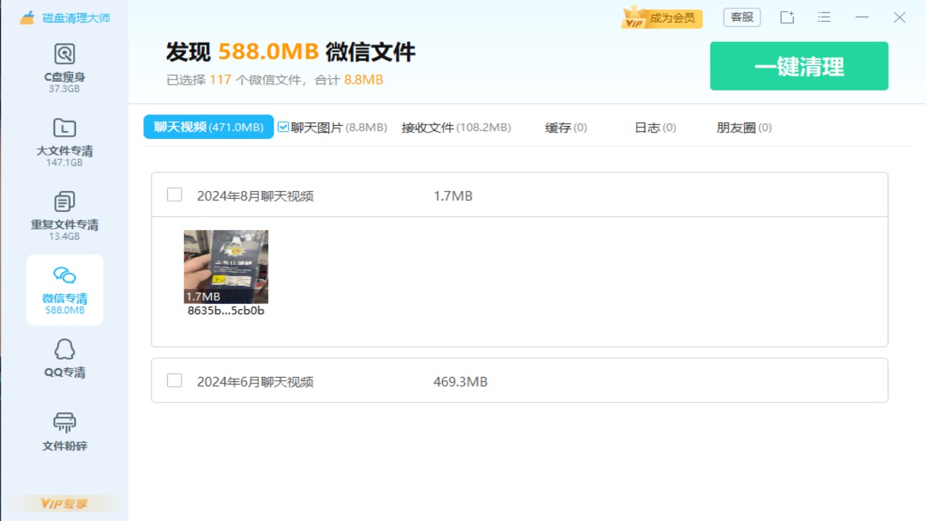926x521 pixels.
Task: Click the video thumbnail 8635b...5cb0b
Action: click(226, 266)
